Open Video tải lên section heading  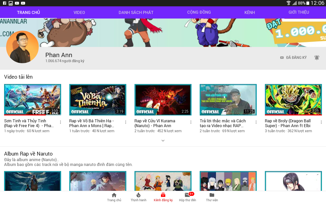[18, 77]
